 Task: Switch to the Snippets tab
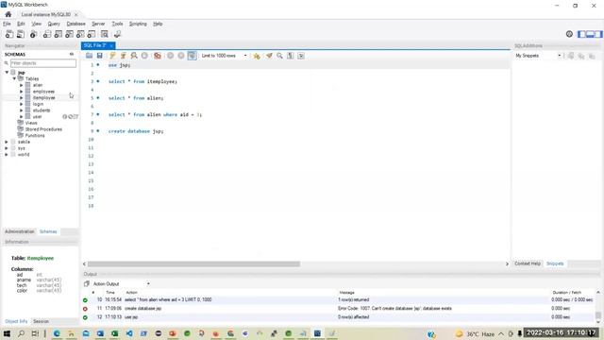point(555,263)
